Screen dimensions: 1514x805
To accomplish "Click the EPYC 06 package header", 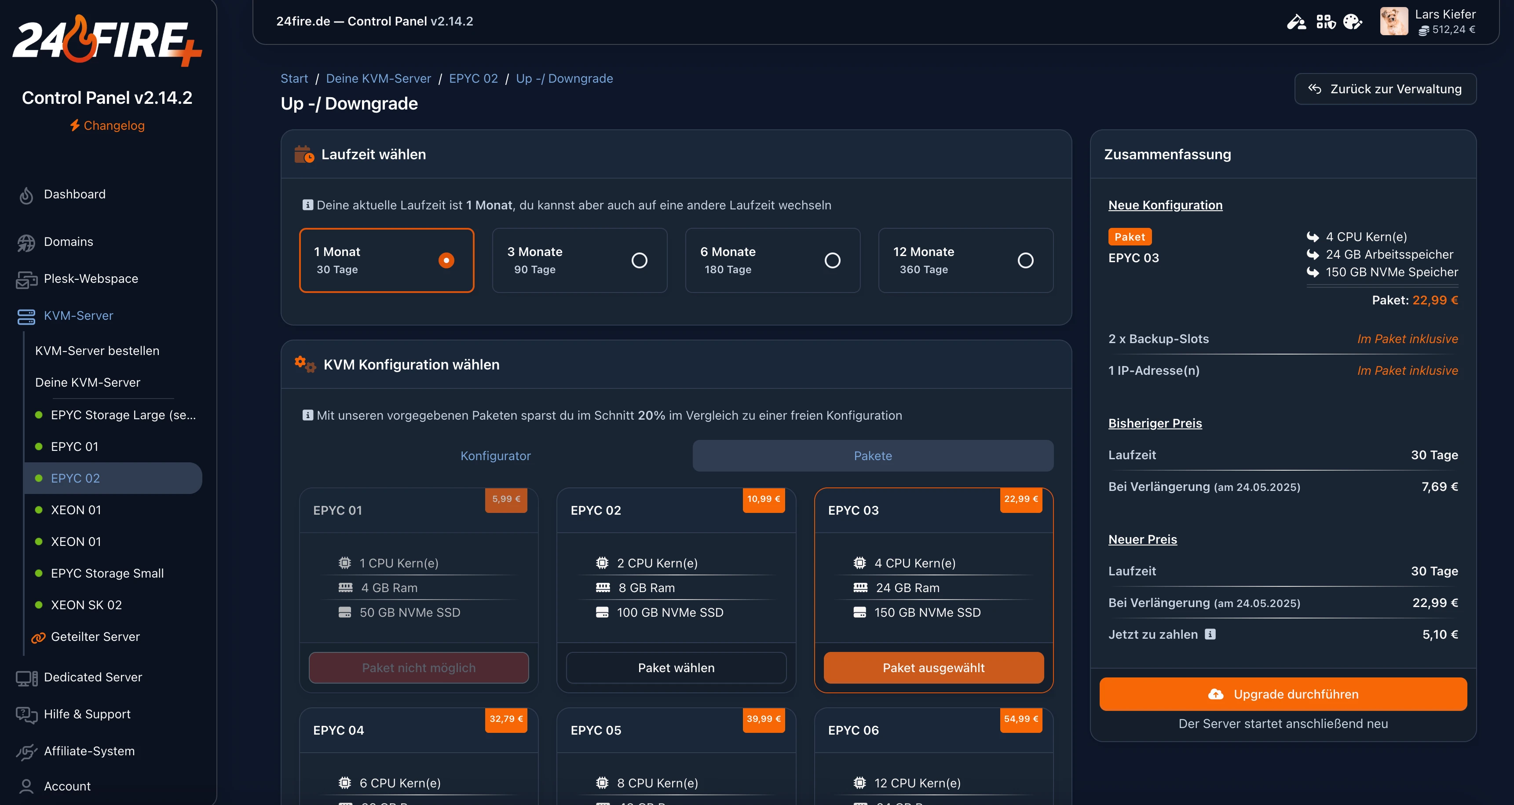I will 933,730.
